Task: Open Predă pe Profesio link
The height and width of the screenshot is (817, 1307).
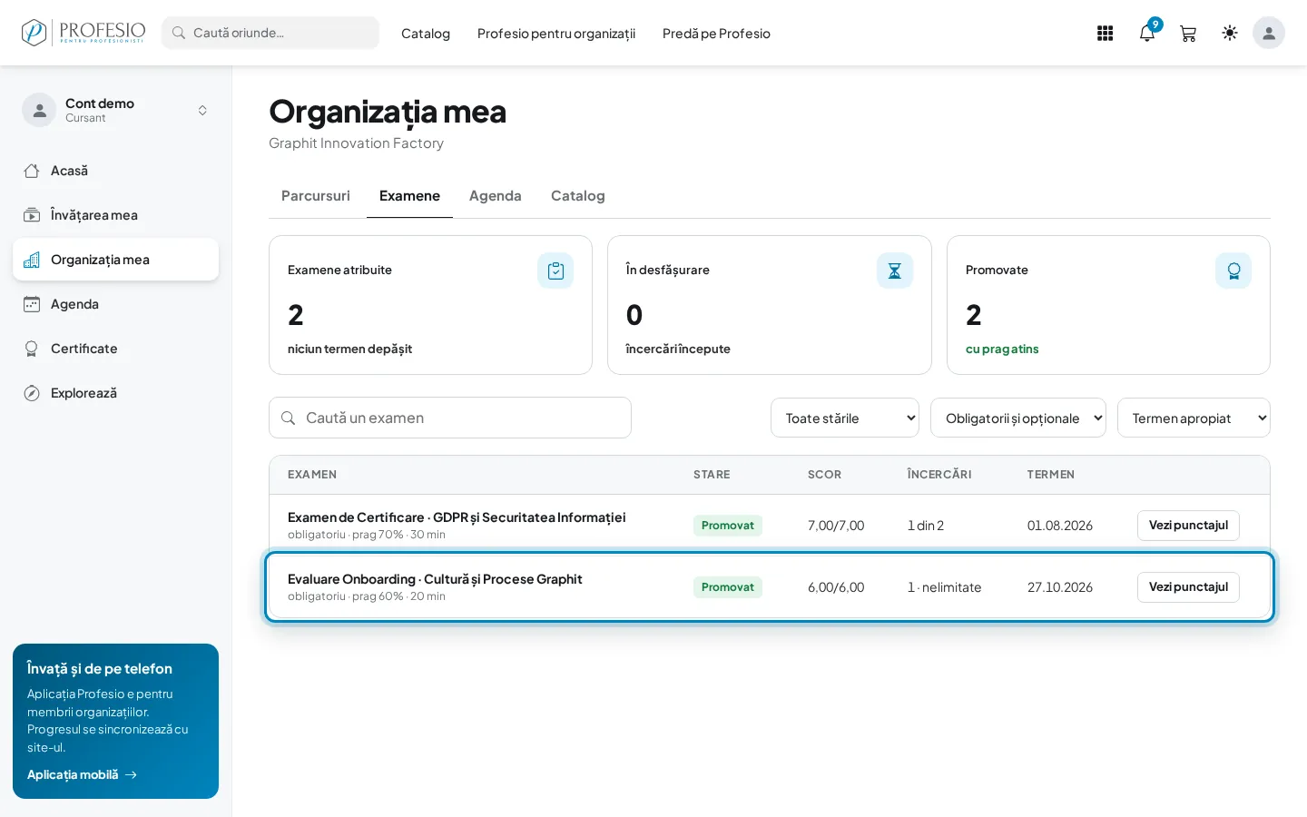Action: click(x=716, y=34)
